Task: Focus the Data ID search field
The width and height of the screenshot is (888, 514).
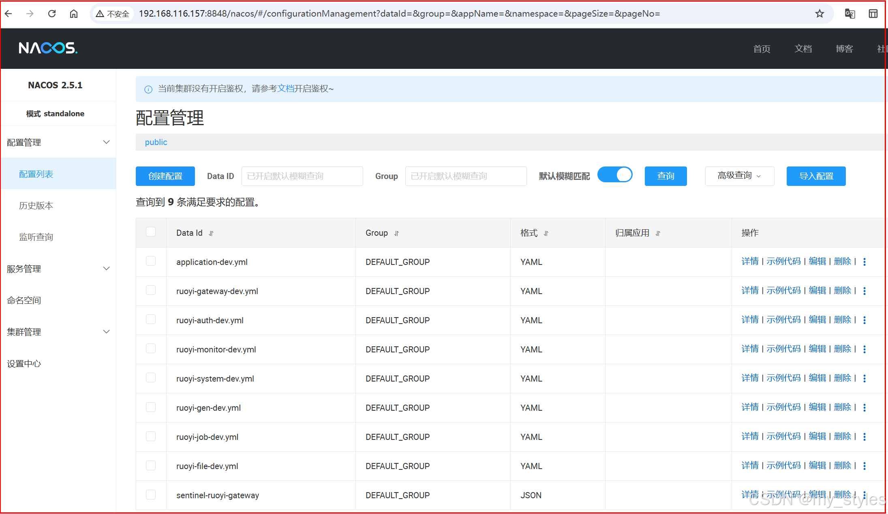Action: point(302,176)
